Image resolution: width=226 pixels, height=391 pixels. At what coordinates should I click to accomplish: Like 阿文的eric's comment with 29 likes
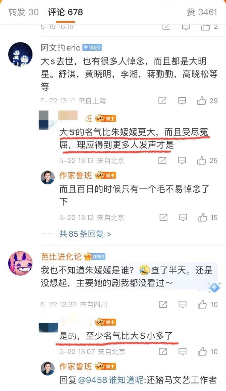click(x=207, y=101)
